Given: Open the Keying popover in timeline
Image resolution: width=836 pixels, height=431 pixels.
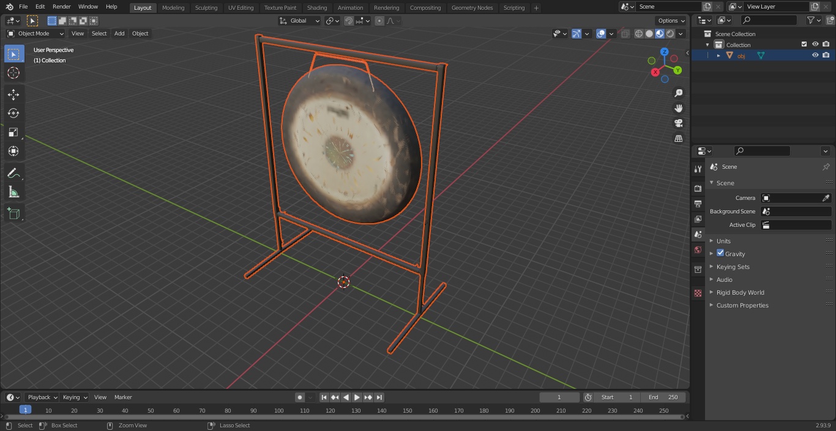Looking at the screenshot, I should tap(74, 397).
